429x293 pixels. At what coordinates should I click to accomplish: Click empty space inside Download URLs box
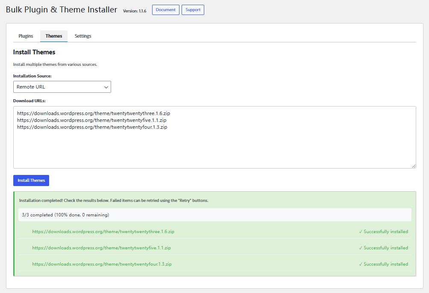pyautogui.click(x=214, y=150)
